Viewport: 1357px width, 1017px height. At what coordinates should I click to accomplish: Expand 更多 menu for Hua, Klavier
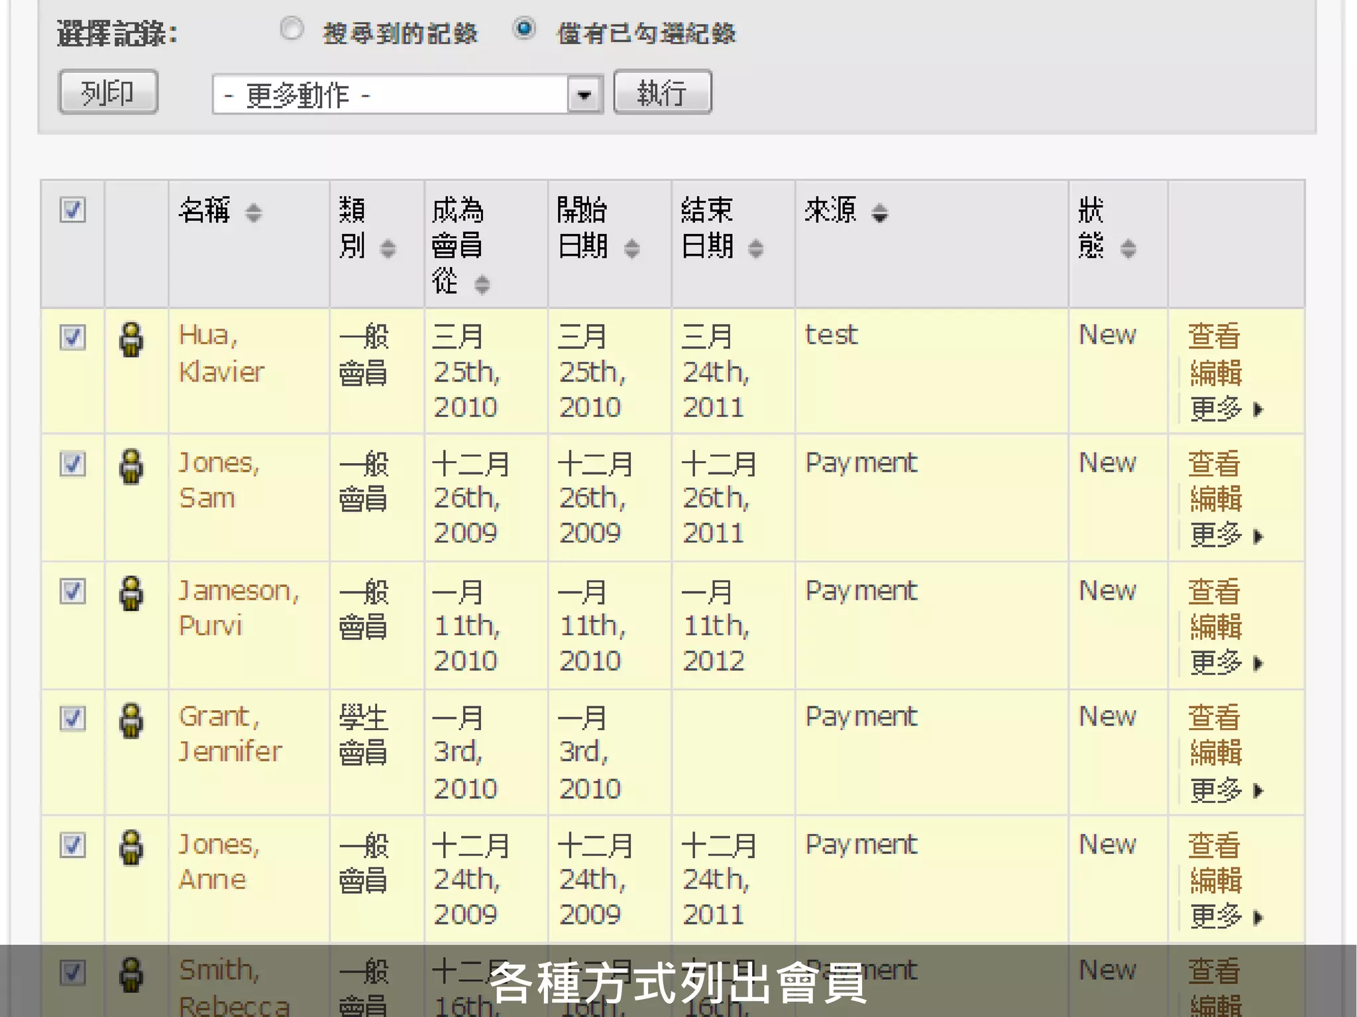click(x=1226, y=409)
